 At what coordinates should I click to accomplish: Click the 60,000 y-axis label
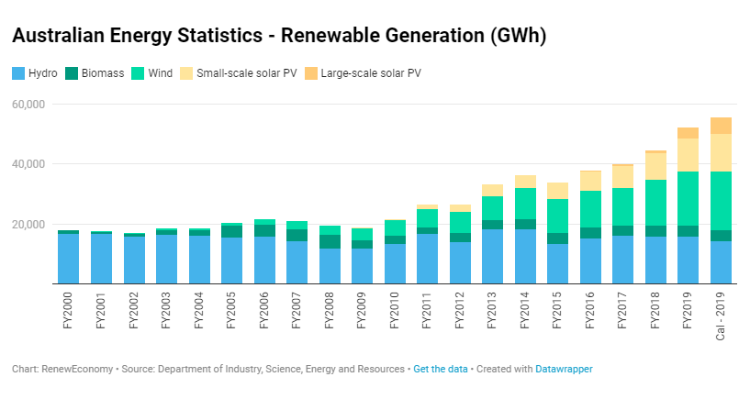point(28,105)
